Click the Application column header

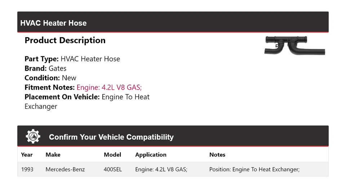tap(151, 155)
